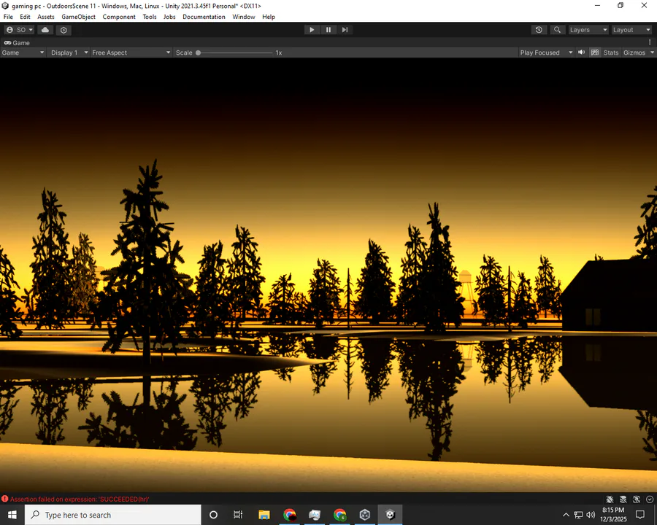Open the File menu
Viewport: 657px width, 525px height.
pos(8,17)
